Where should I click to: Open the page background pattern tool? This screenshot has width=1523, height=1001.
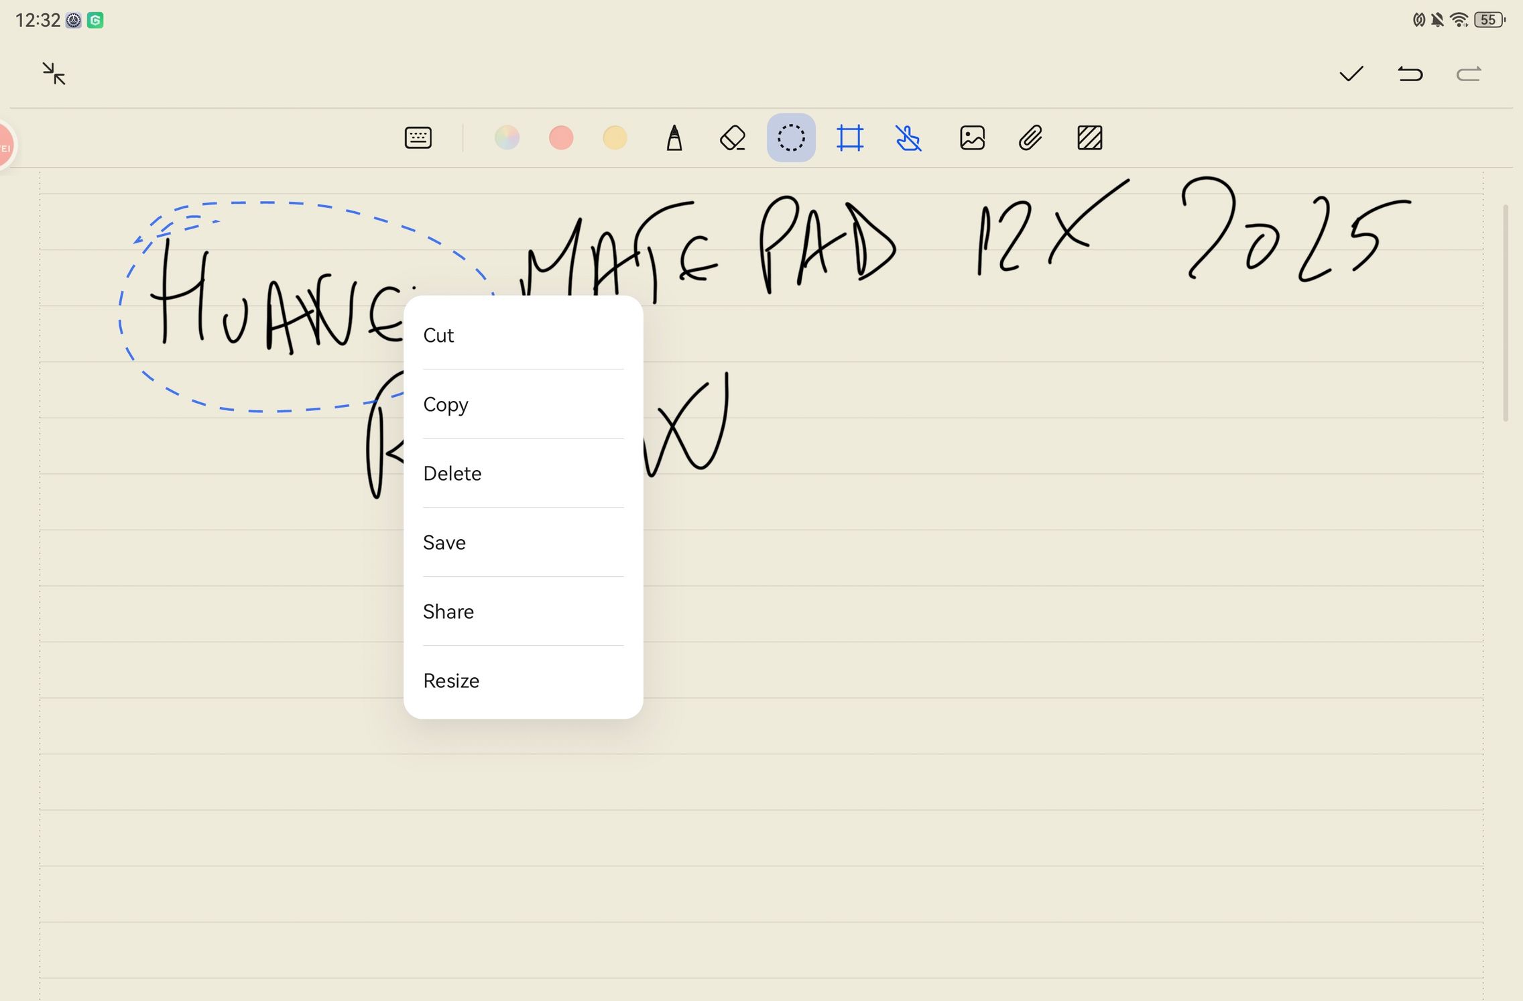tap(1089, 138)
